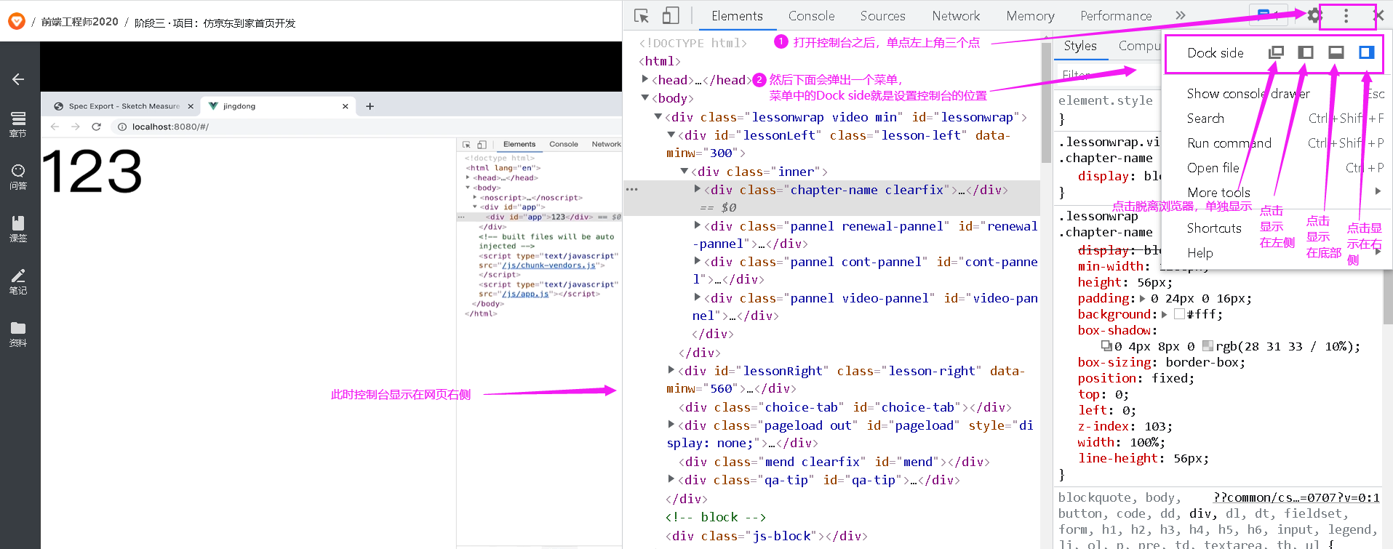Toggle device toolbar in large DevTools
Screen dimensions: 1393x549
coord(671,16)
